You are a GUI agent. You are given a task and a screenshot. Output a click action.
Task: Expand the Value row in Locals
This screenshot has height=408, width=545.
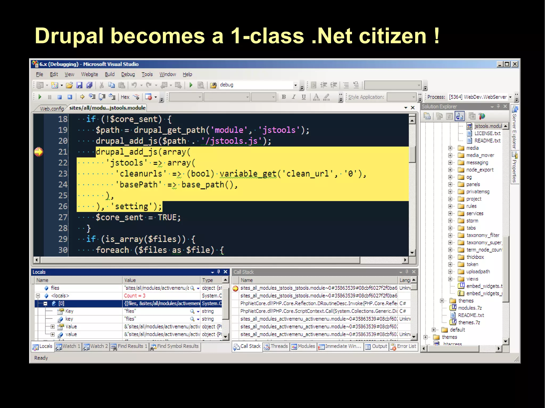click(53, 326)
